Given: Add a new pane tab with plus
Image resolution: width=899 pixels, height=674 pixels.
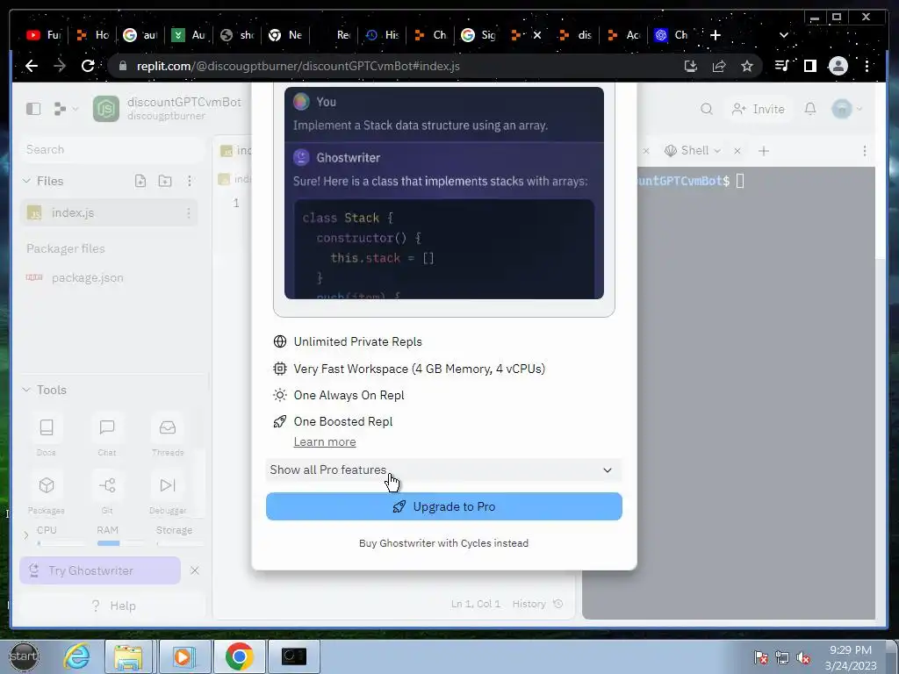Looking at the screenshot, I should (x=763, y=151).
